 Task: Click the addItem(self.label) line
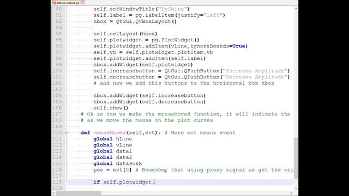coord(149,58)
